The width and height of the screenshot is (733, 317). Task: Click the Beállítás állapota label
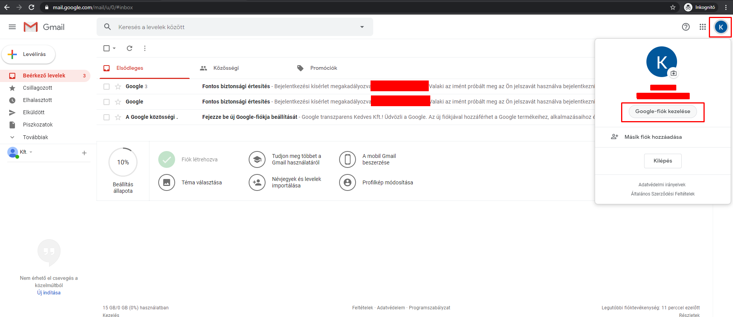123,188
